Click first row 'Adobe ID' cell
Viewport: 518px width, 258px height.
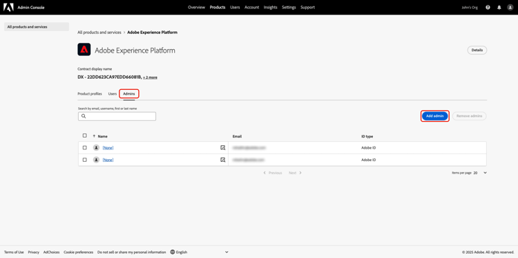click(x=368, y=148)
